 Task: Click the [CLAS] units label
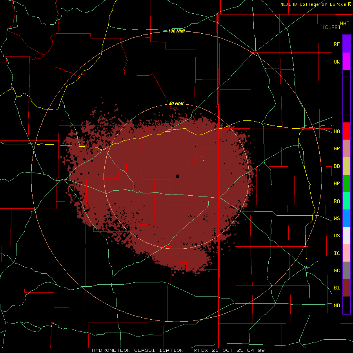coord(331,27)
